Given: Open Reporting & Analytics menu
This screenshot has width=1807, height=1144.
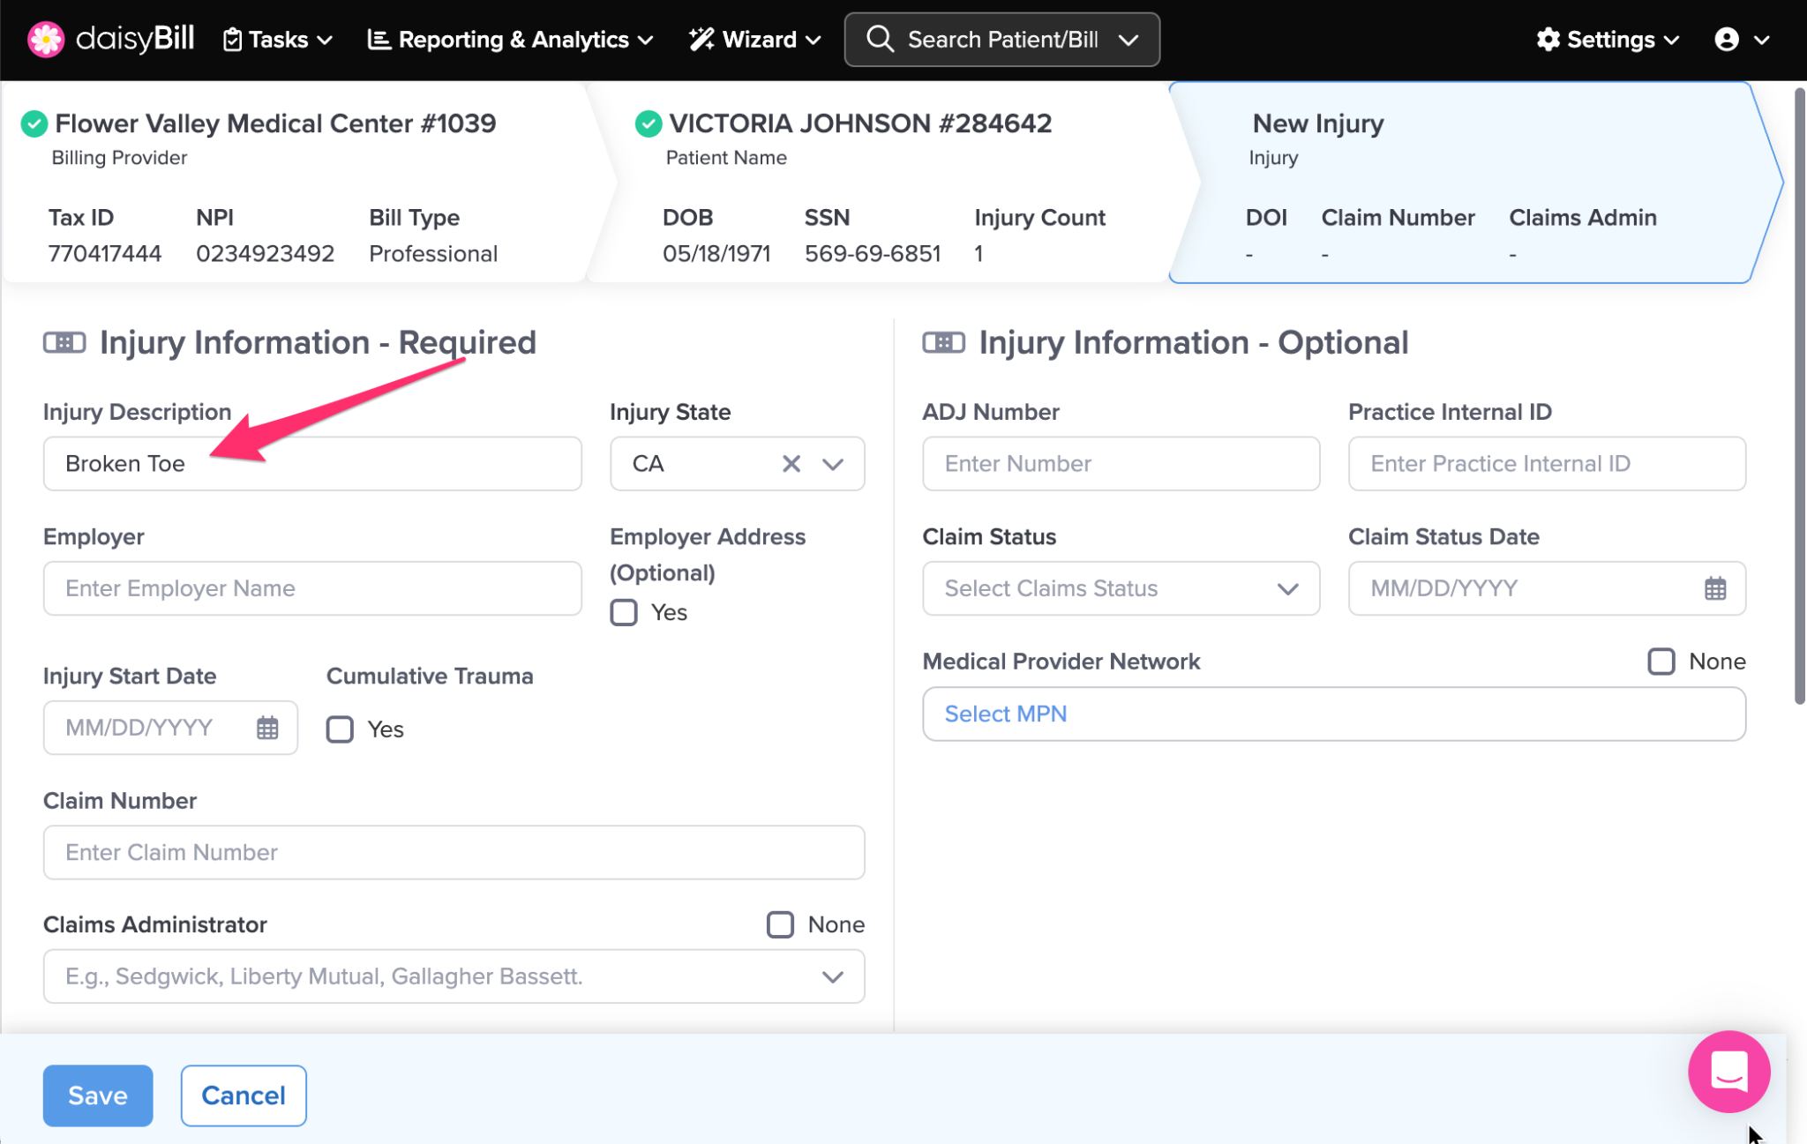Looking at the screenshot, I should (511, 40).
